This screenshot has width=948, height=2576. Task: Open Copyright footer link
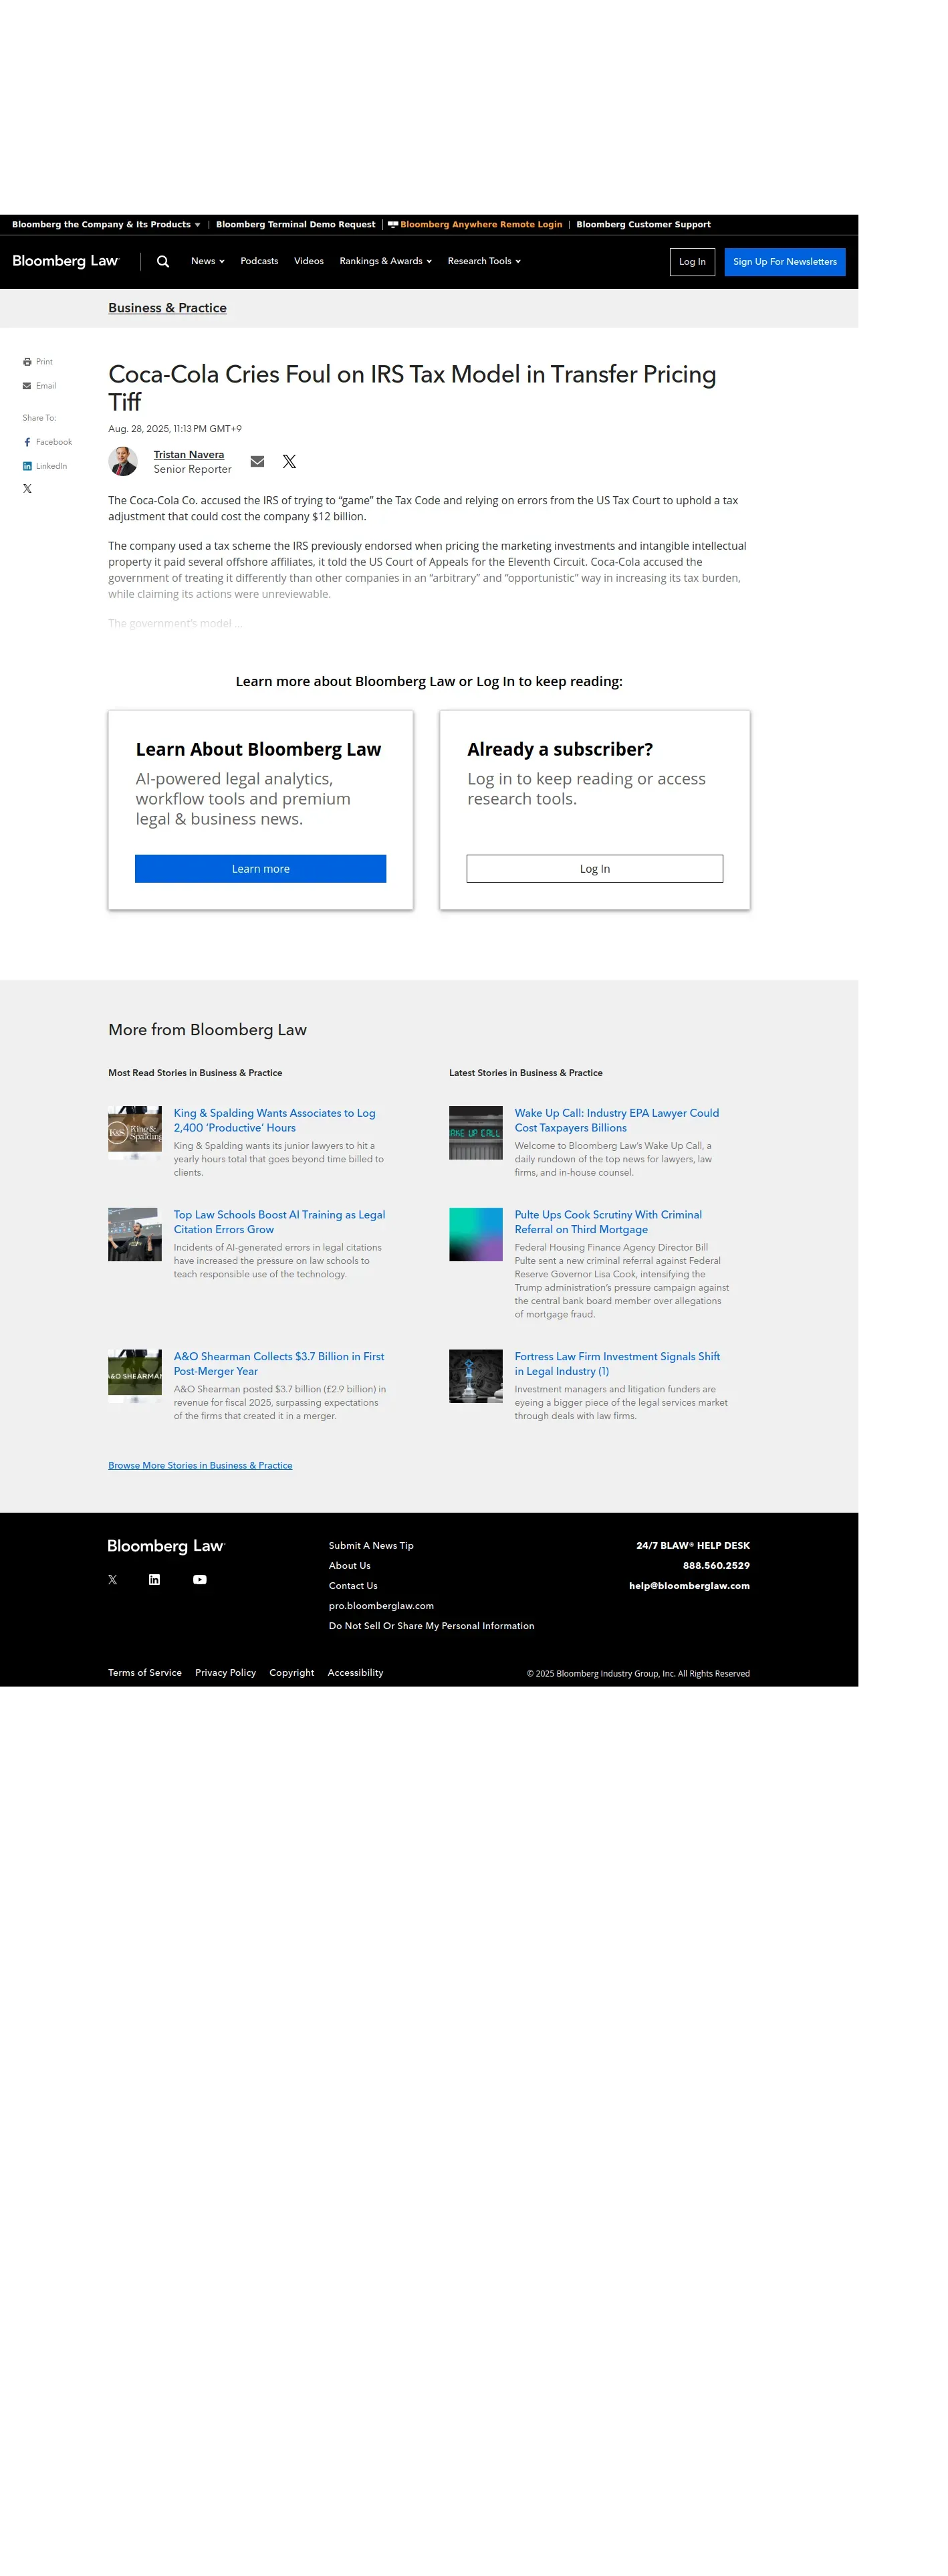[x=291, y=1673]
